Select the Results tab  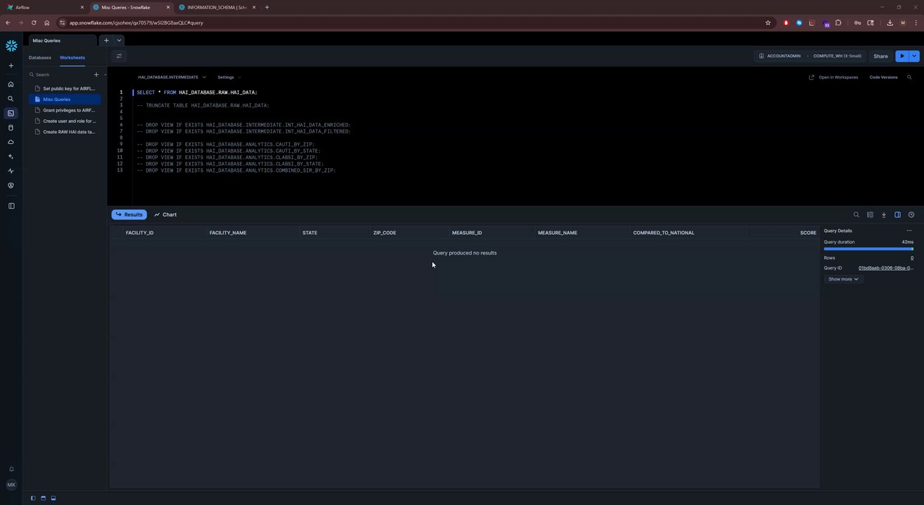click(129, 215)
